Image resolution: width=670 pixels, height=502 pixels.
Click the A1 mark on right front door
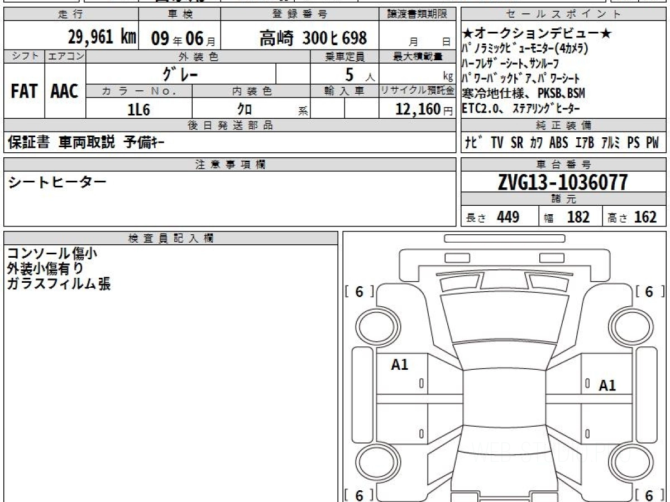click(x=607, y=385)
